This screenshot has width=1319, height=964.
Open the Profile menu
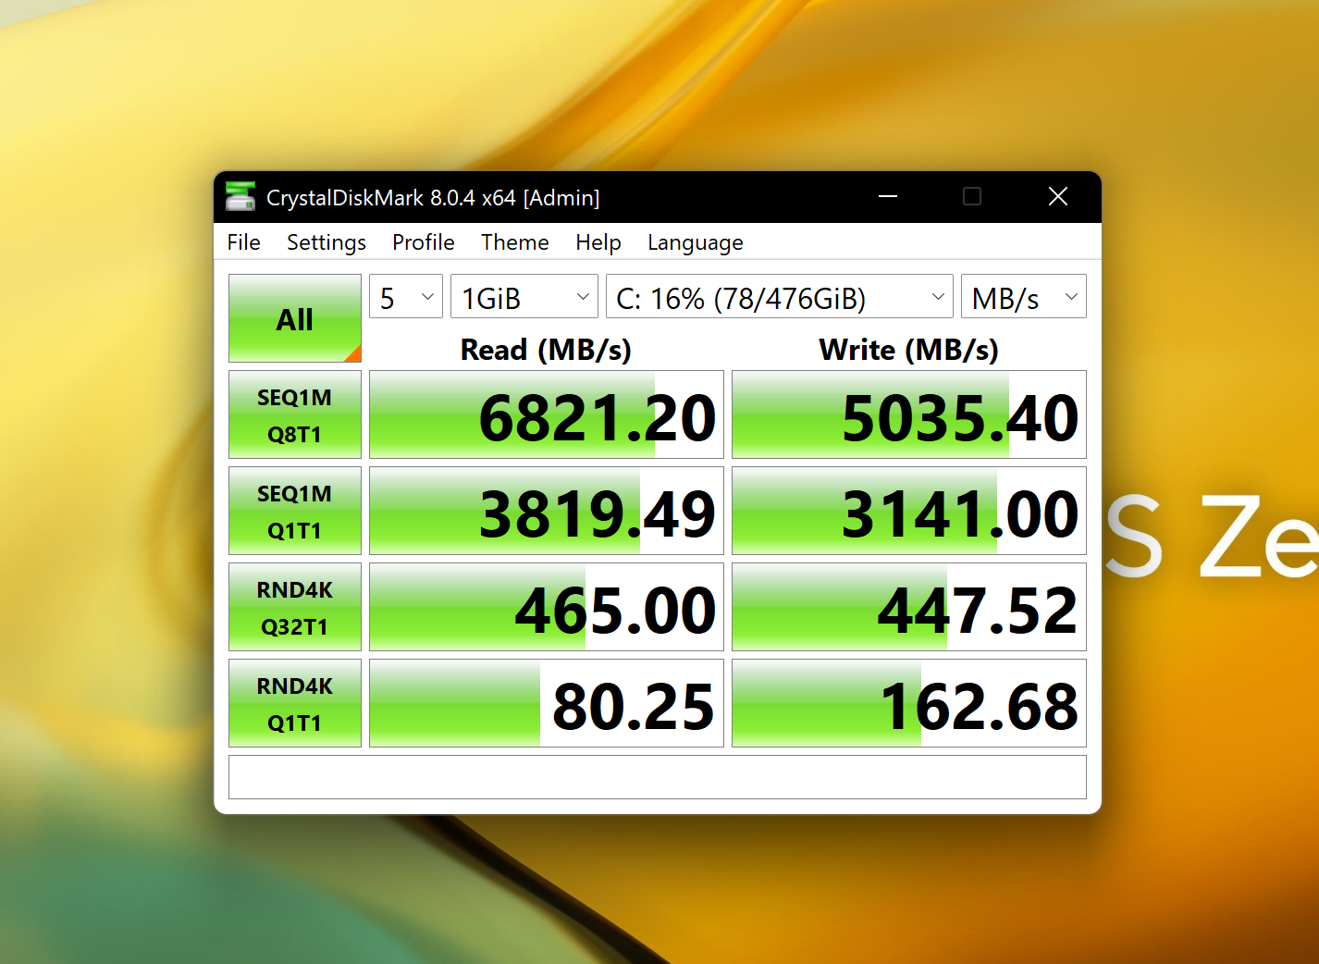coord(424,242)
